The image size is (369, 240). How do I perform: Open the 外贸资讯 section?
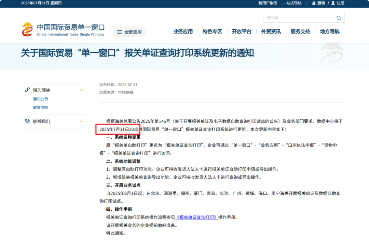tap(271, 31)
